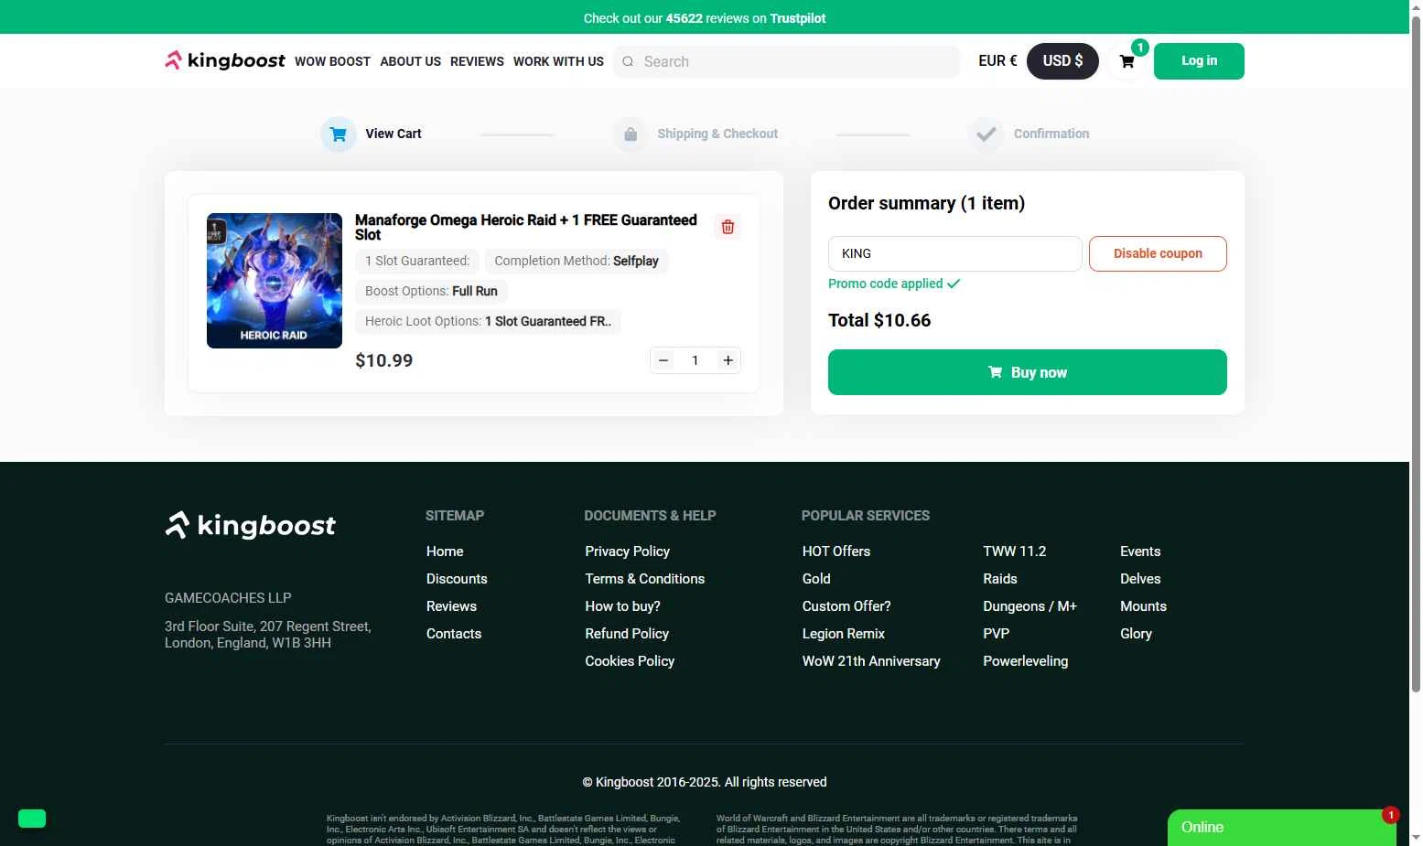Open the Online chat bar
The width and height of the screenshot is (1423, 846).
pyautogui.click(x=1282, y=828)
